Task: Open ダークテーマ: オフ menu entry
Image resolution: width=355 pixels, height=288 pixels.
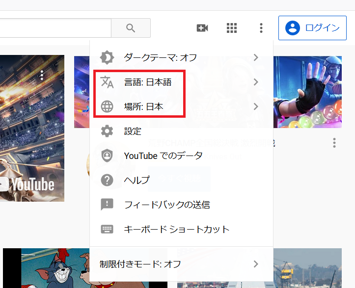Action: (x=181, y=57)
